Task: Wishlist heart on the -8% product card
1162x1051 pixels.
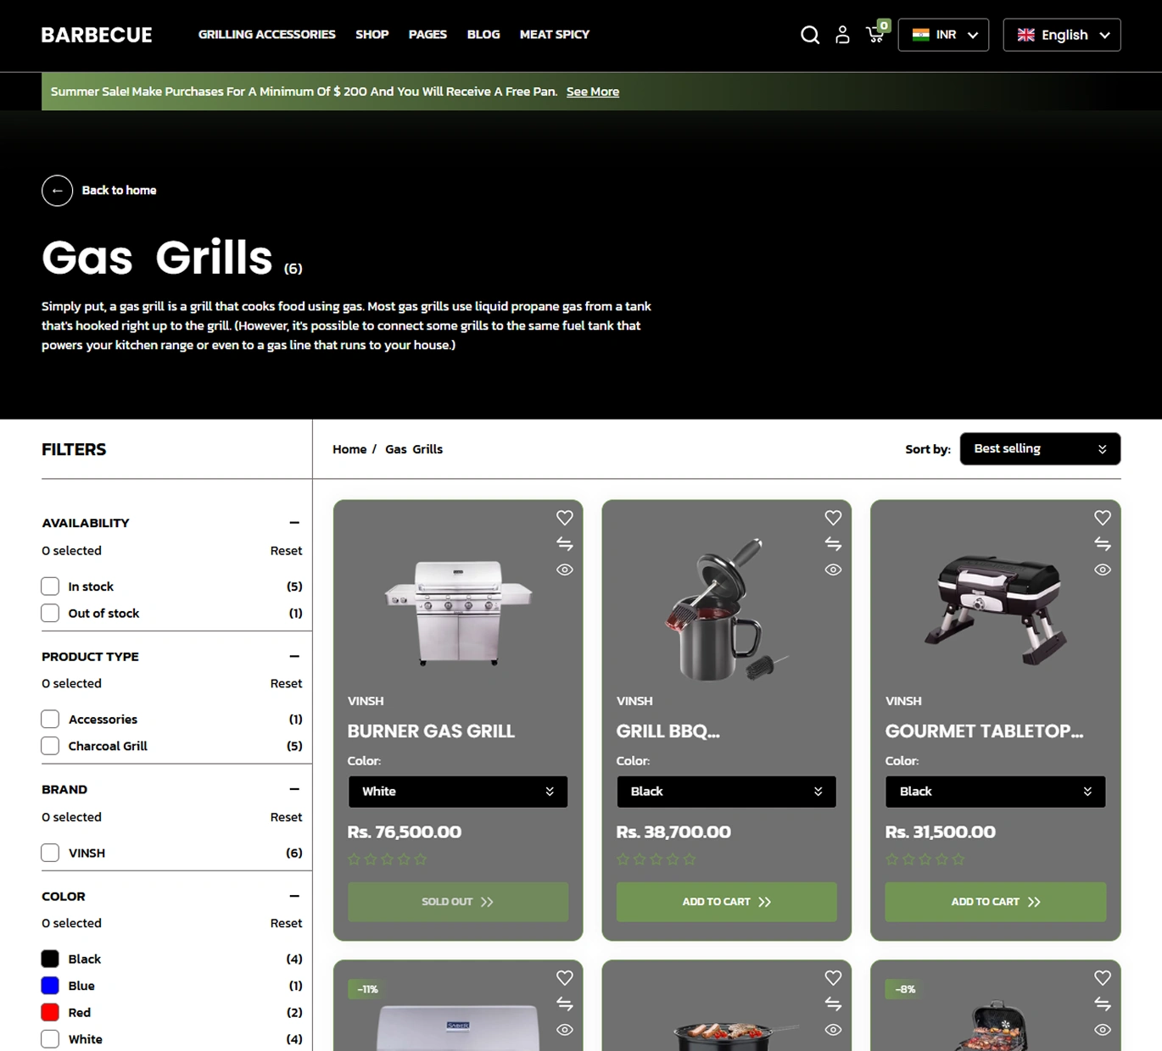Action: click(x=1103, y=978)
